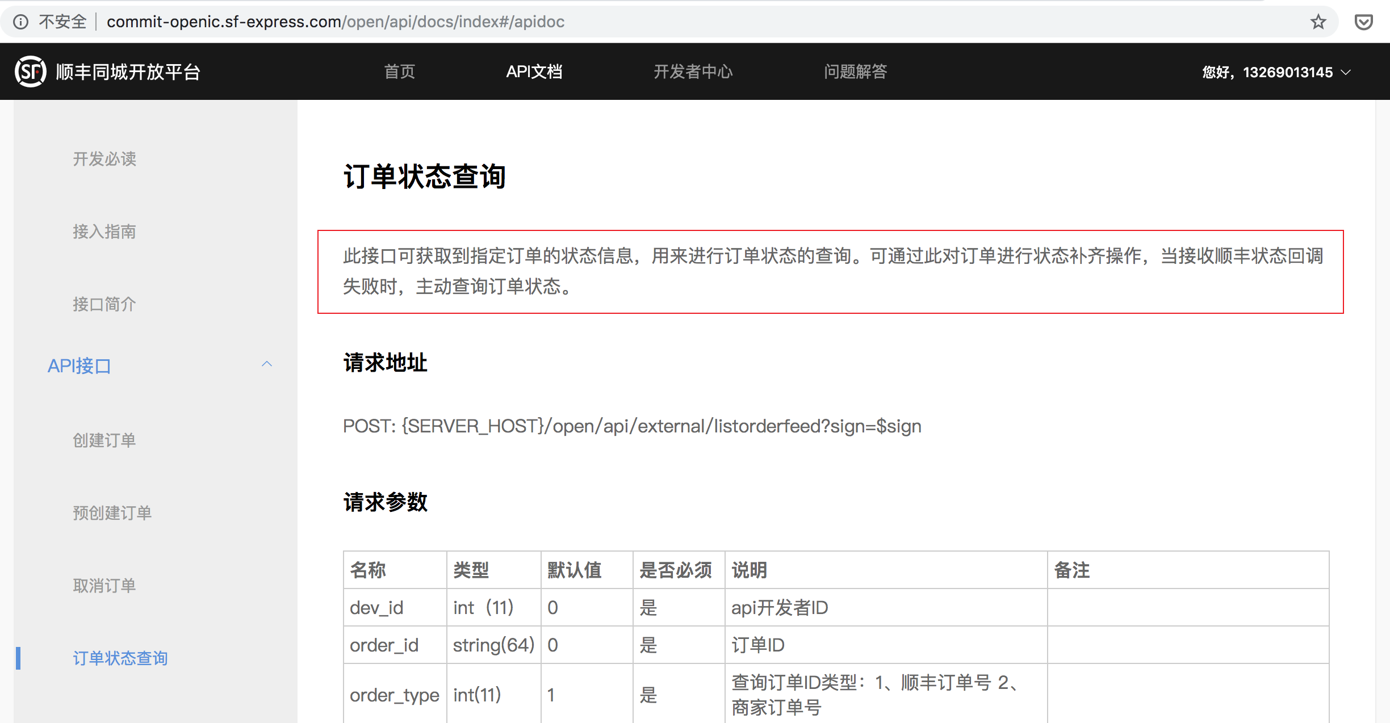
Task: Bookmark this page with the star icon
Action: [x=1318, y=22]
